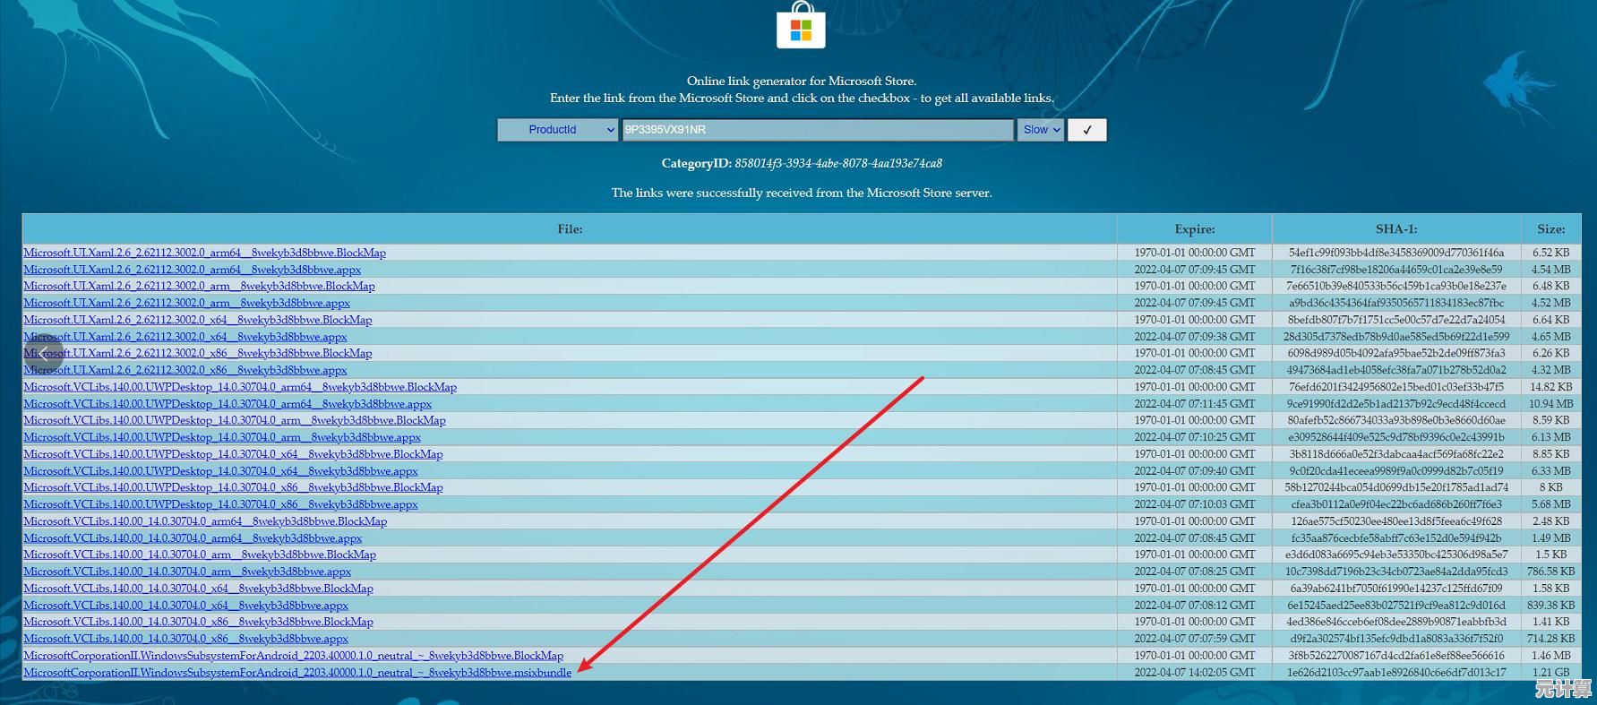The image size is (1597, 705).
Task: Open VCLibs.140.00 x86 BlockMap link
Action: point(198,622)
